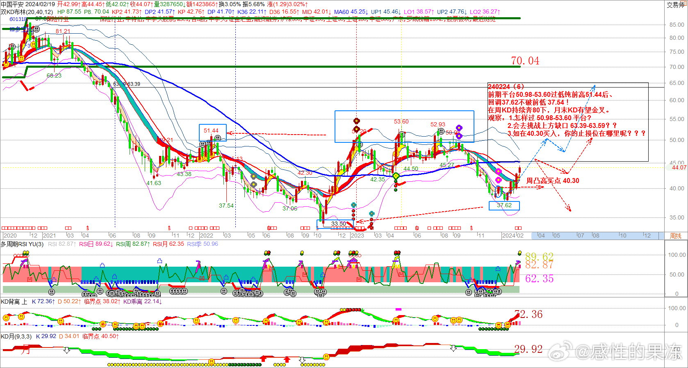Viewport: 688px width, 368px height.
Task: Select the closing price 收44.07
Action: [142, 4]
